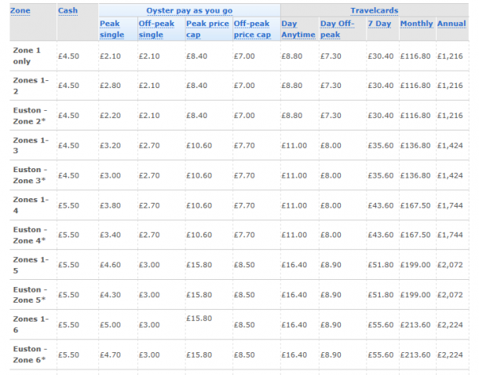The height and width of the screenshot is (375, 479).
Task: Select the Oyster pay as you go link
Action: click(189, 11)
